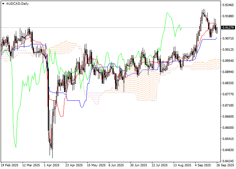236x169 pixels.
Task: Click the 6 Jun 2025 date label
Action: pyautogui.click(x=116, y=165)
